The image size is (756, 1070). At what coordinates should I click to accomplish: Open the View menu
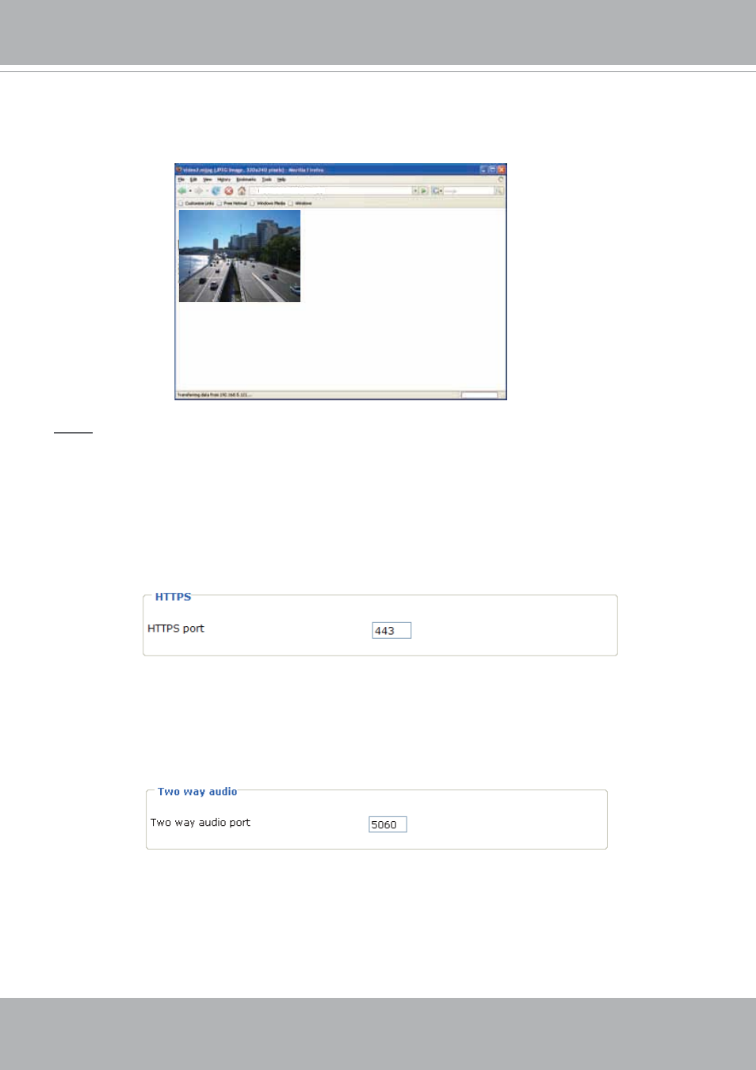coord(208,179)
